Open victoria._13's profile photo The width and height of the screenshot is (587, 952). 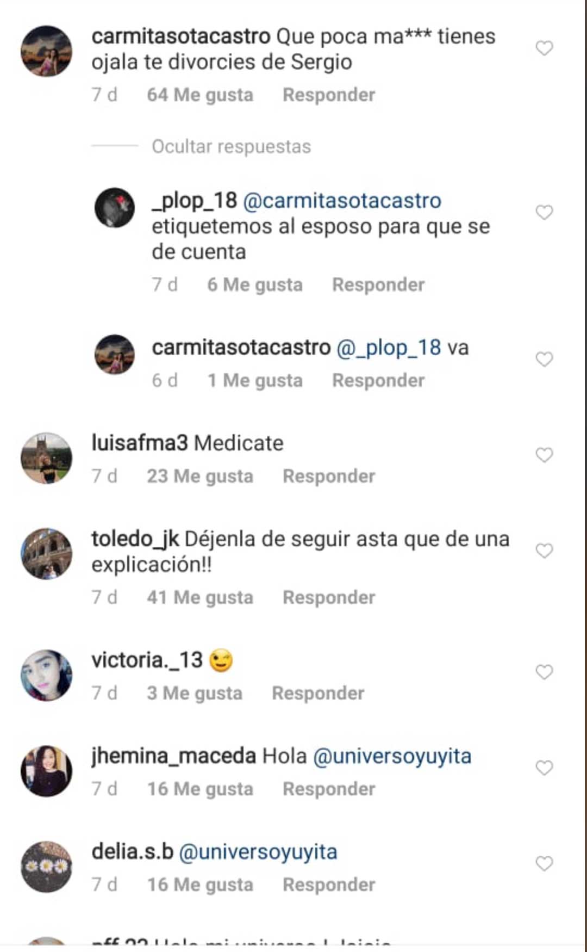tap(46, 675)
